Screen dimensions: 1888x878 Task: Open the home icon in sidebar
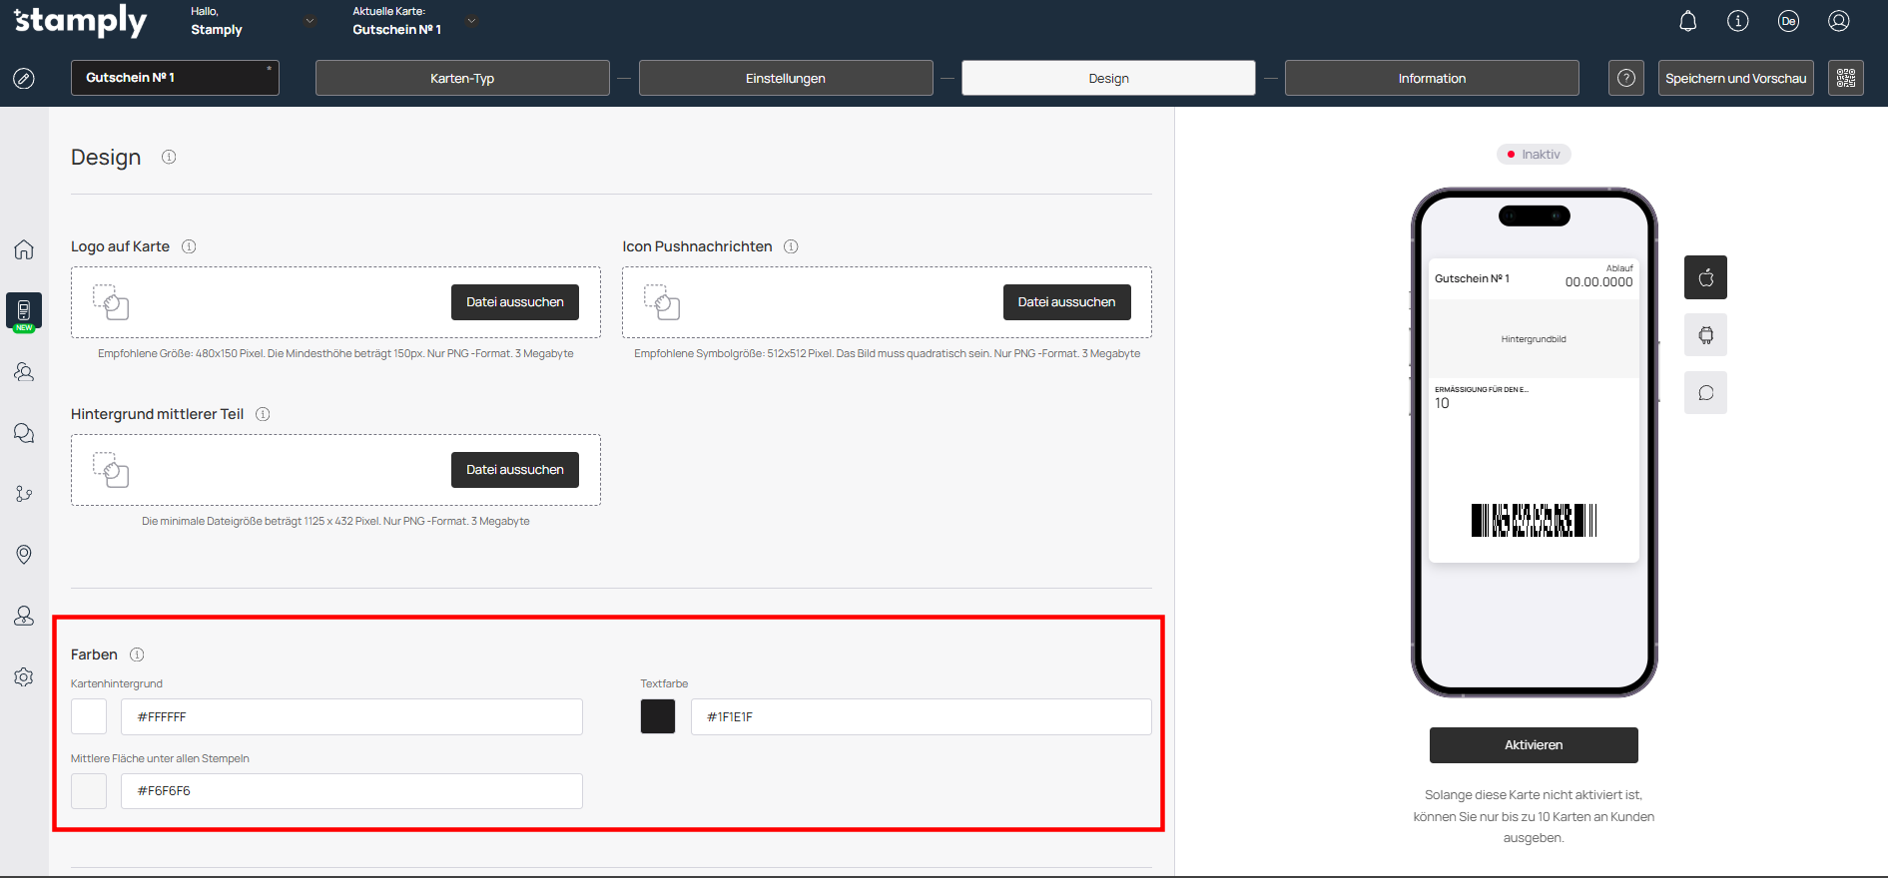click(24, 249)
